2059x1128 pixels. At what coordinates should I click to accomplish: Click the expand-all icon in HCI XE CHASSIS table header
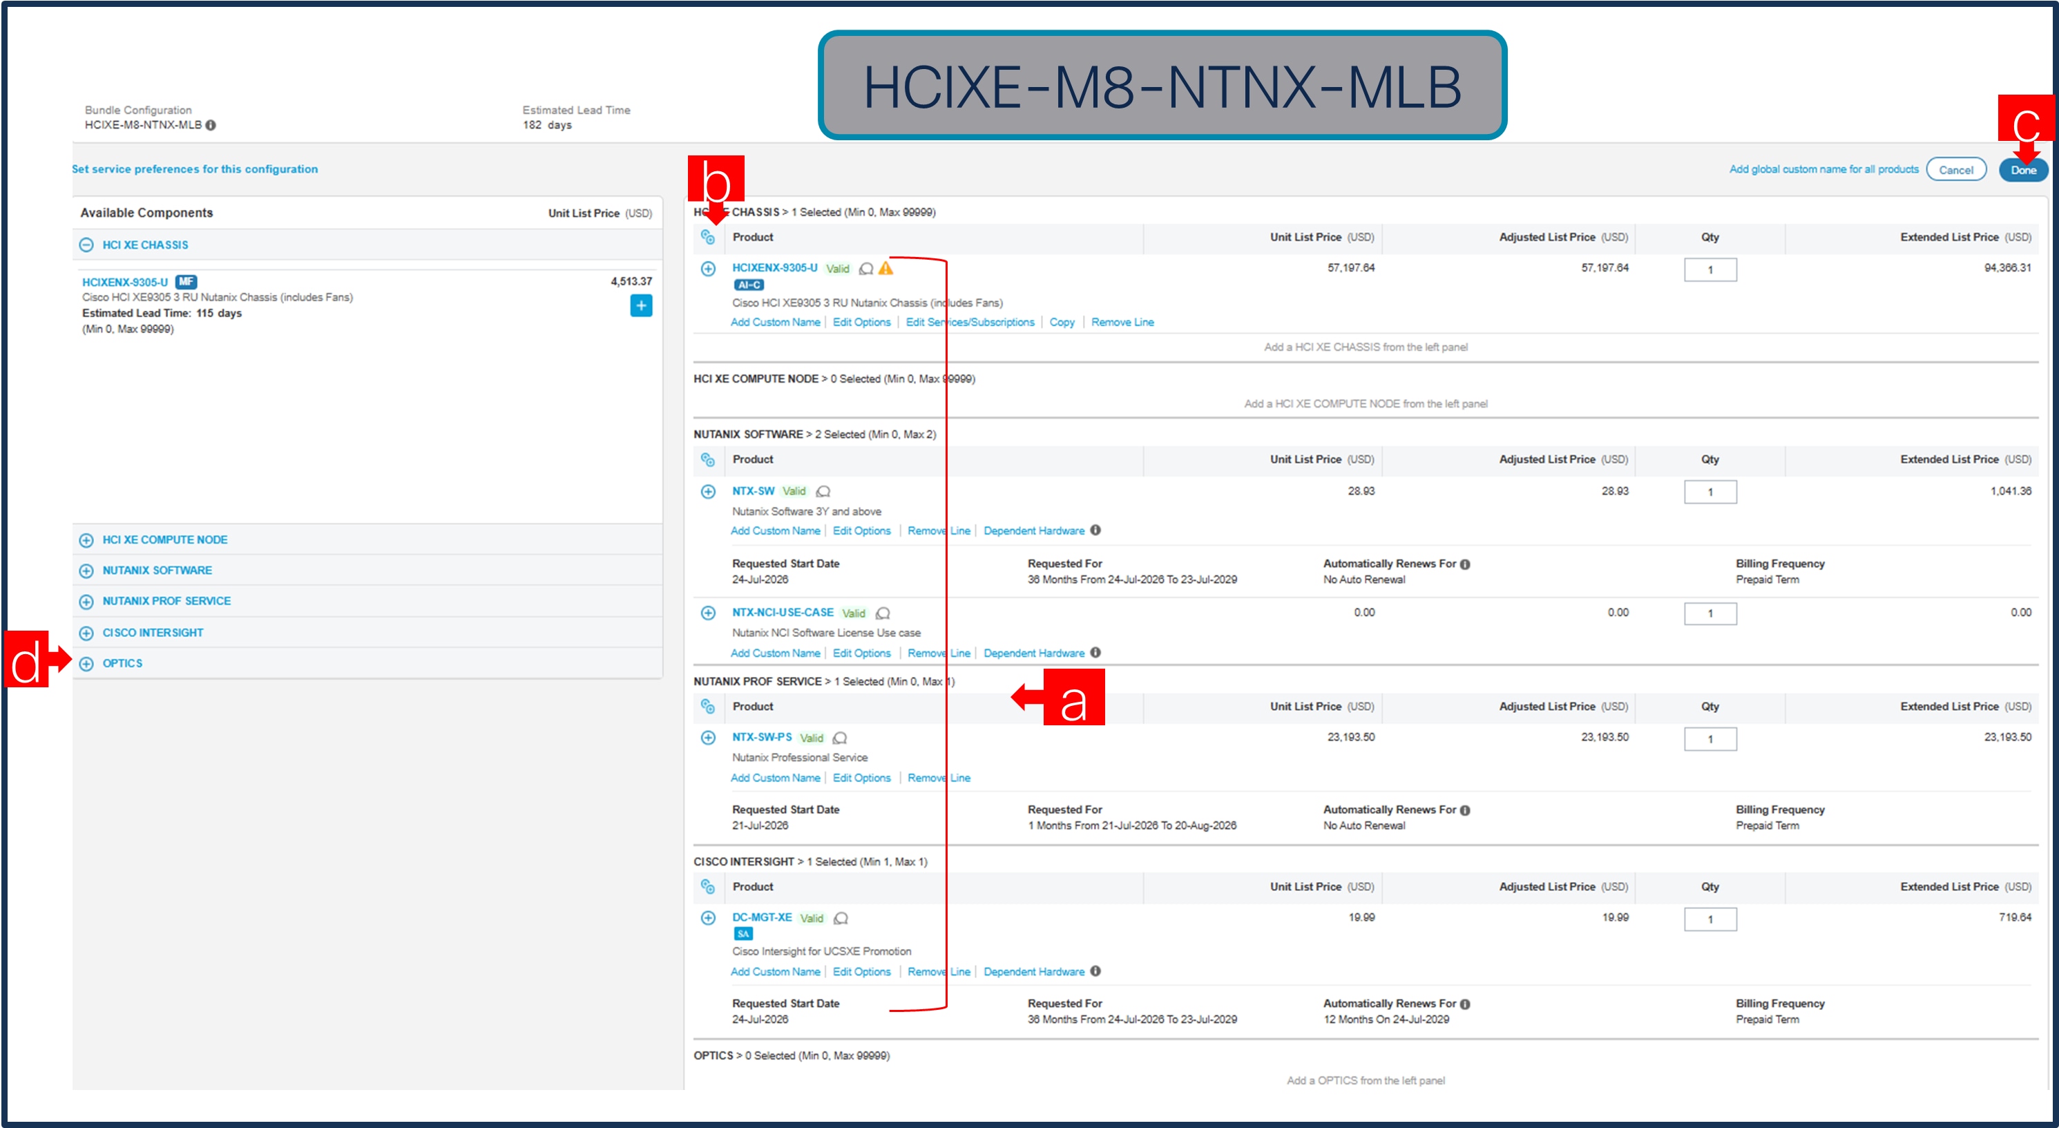pyautogui.click(x=707, y=237)
